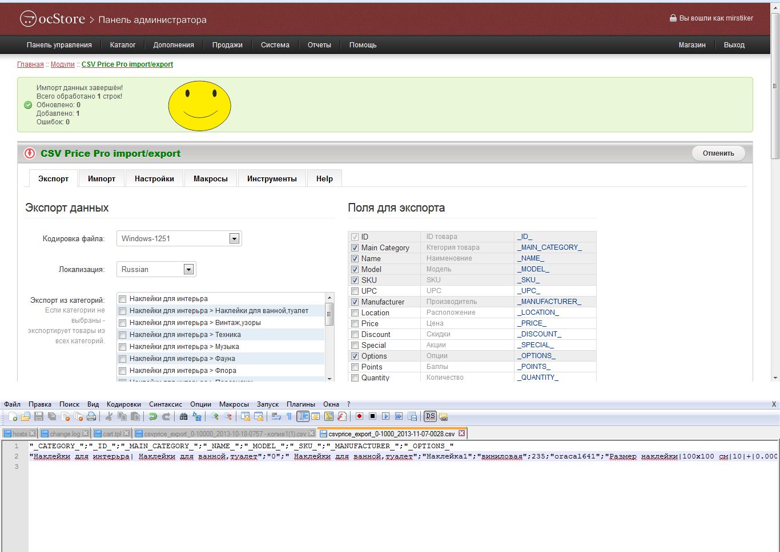Image resolution: width=780 pixels, height=552 pixels.
Task: Open the file encoding Windows-1251 dropdown
Action: click(x=234, y=239)
